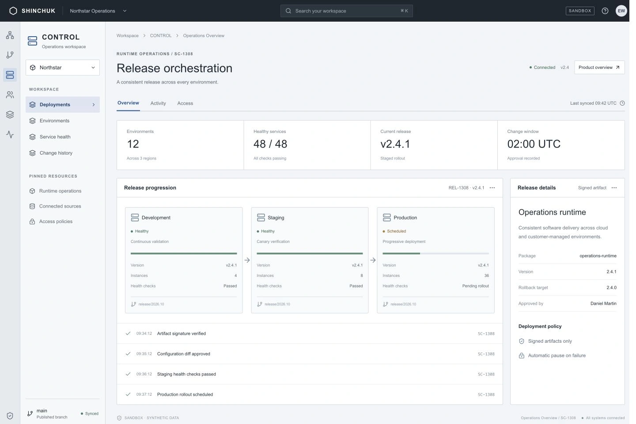
Task: Open the Production rollout scheduled row
Action: pos(310,394)
